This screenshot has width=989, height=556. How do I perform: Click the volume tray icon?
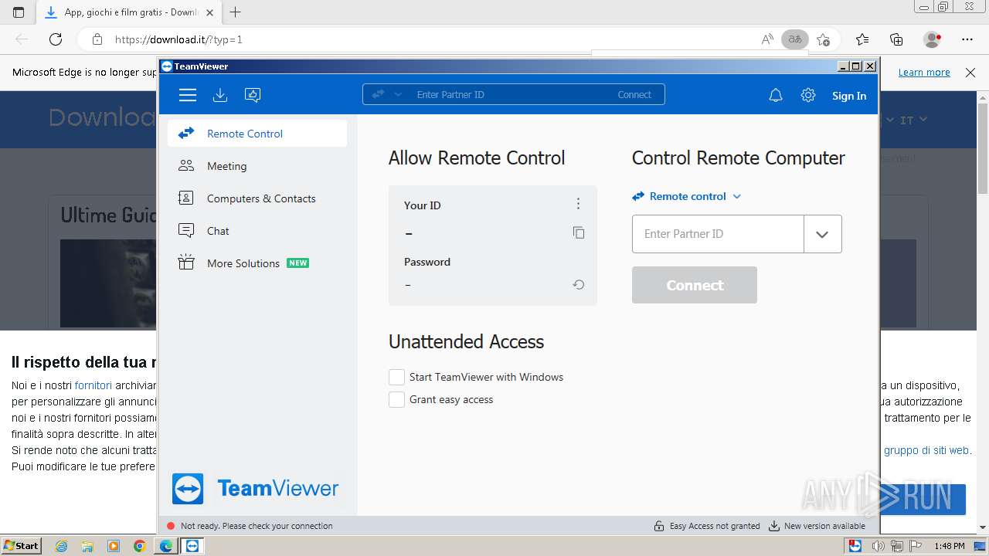(879, 546)
